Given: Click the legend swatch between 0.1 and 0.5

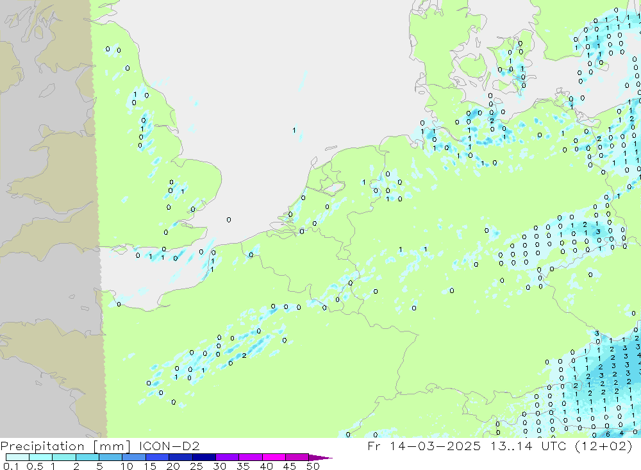Looking at the screenshot, I should (x=17, y=457).
